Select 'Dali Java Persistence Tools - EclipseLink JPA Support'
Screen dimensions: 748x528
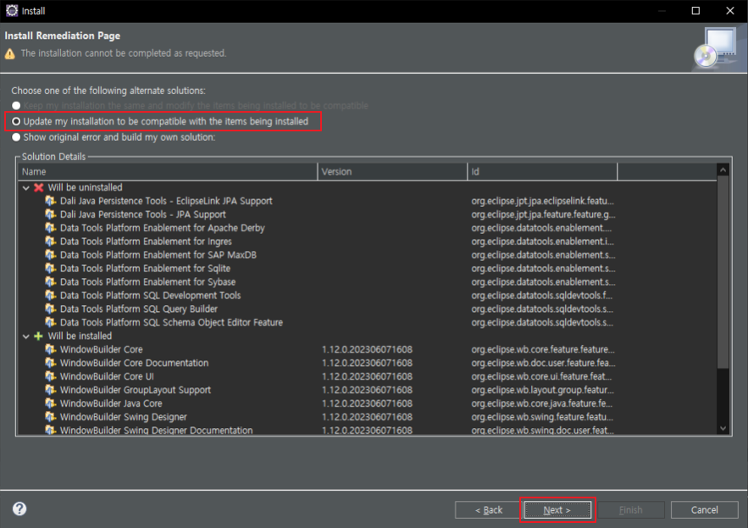pos(166,201)
